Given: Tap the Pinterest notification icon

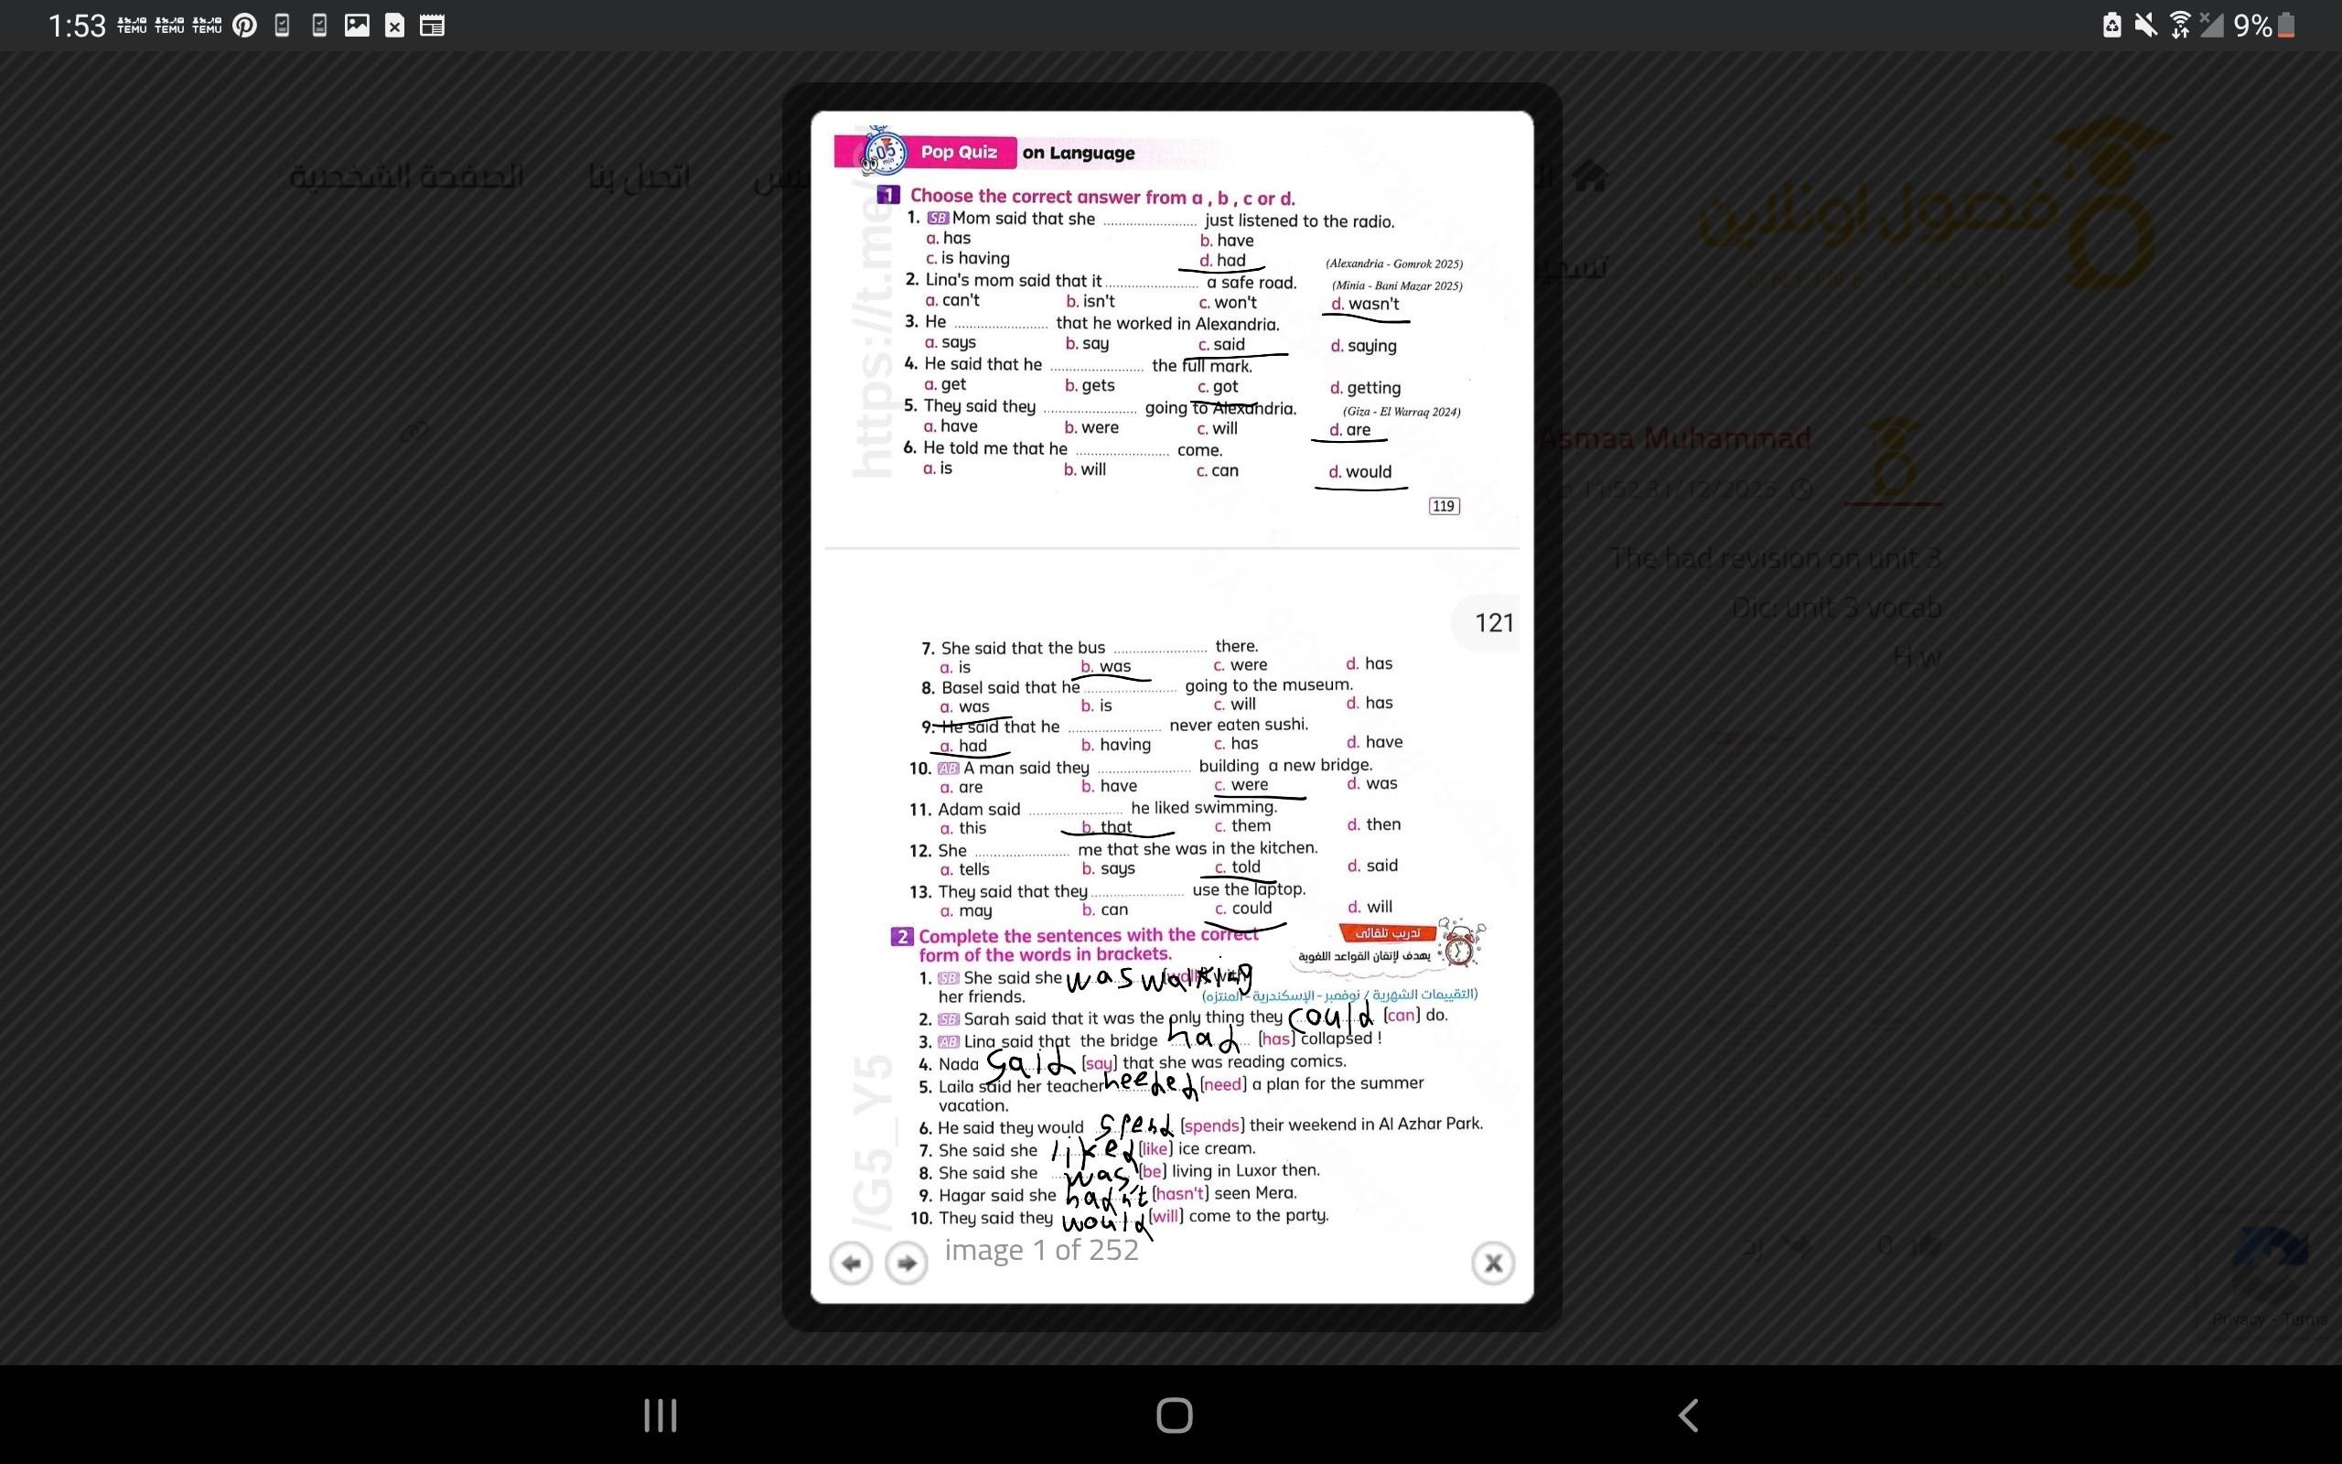Looking at the screenshot, I should pos(245,27).
